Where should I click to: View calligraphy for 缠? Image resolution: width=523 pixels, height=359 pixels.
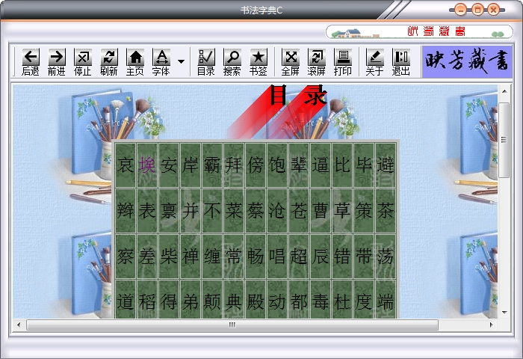[x=212, y=257]
